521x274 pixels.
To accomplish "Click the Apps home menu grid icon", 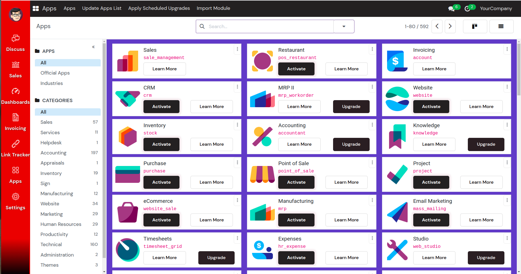I will click(x=36, y=8).
